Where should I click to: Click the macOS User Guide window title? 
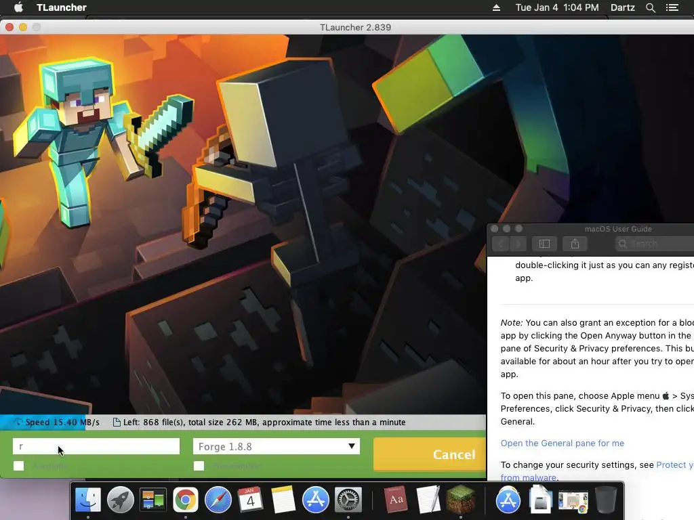pyautogui.click(x=618, y=229)
